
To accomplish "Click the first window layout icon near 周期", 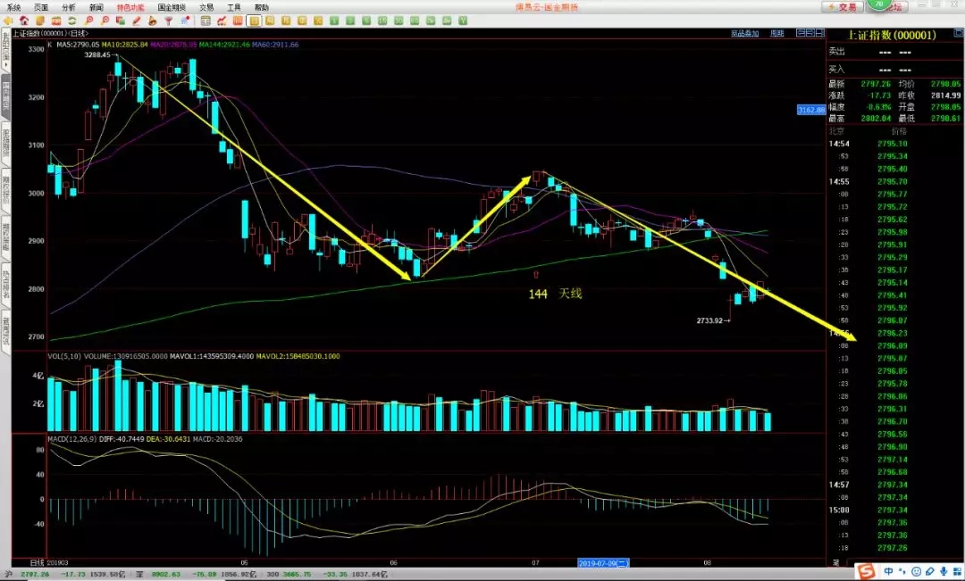I will tap(801, 33).
